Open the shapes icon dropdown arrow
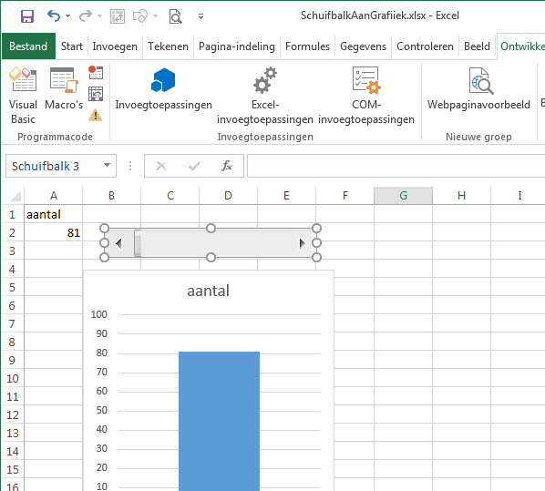The height and width of the screenshot is (491, 545). 155,16
